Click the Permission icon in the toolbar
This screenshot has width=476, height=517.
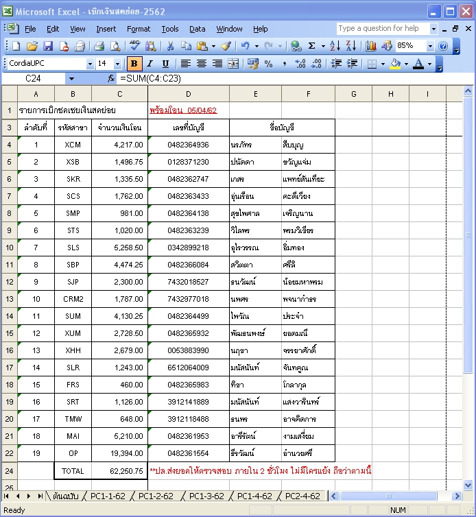(x=64, y=46)
